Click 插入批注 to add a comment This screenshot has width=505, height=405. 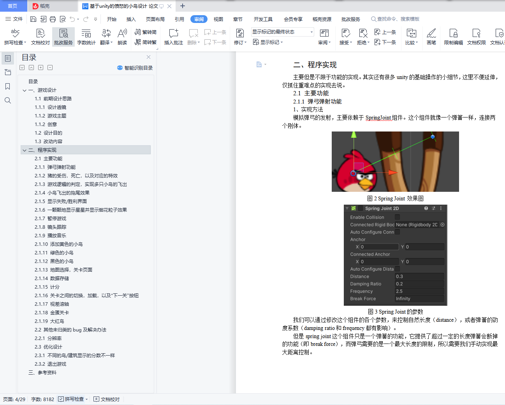174,37
